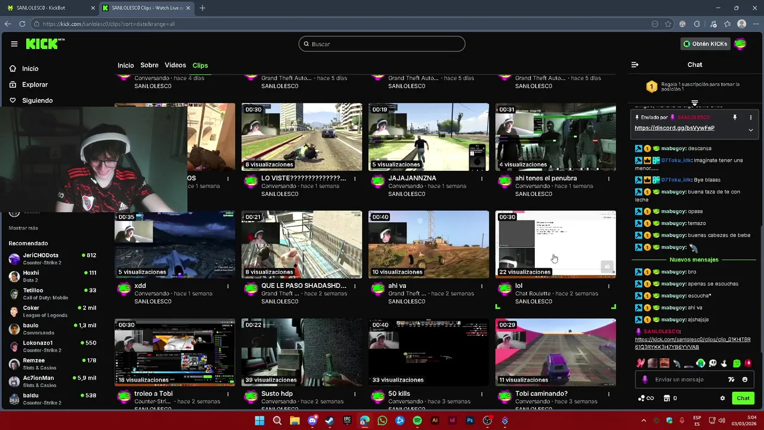Open the user avatar menu
764x430 pixels.
pyautogui.click(x=740, y=44)
